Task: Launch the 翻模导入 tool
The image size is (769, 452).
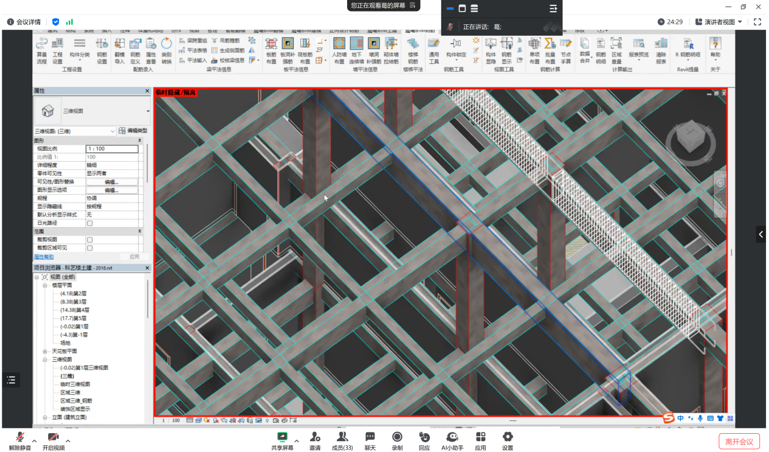Action: tap(119, 50)
